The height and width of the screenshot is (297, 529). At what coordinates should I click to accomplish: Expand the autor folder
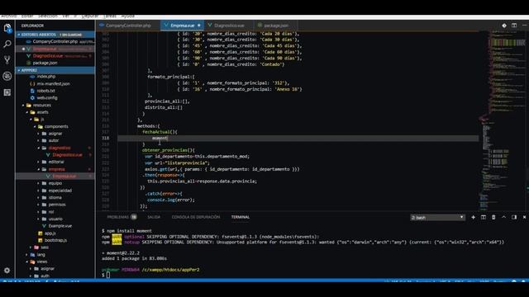[39, 141]
